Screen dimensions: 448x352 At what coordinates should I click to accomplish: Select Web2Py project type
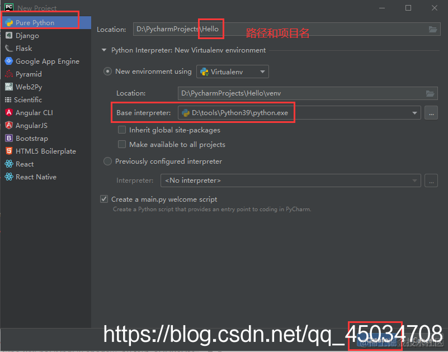[x=46, y=87]
